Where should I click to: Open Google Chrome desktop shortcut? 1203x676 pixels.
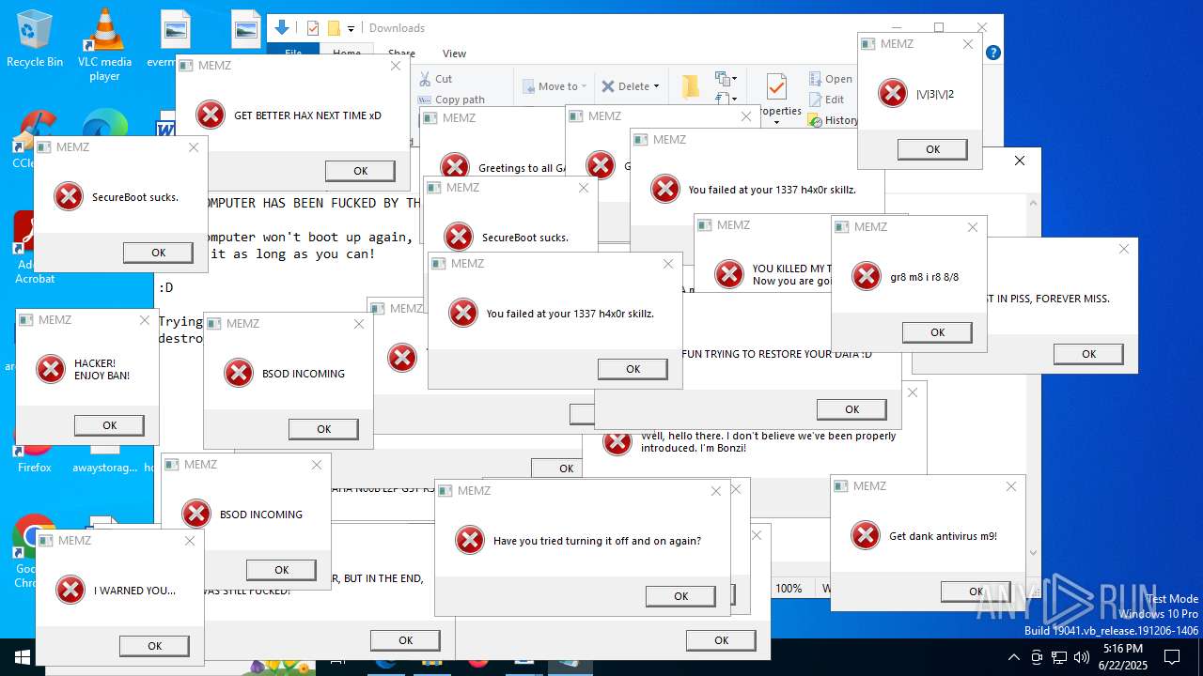tap(34, 552)
